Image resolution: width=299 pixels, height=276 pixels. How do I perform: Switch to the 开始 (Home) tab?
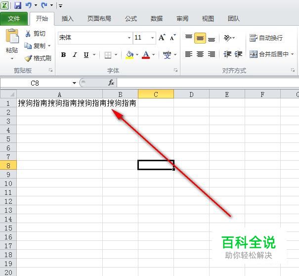pyautogui.click(x=42, y=19)
